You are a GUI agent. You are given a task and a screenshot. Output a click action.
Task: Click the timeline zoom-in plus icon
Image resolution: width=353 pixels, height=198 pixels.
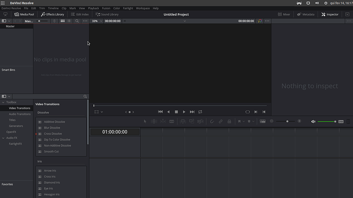300,121
